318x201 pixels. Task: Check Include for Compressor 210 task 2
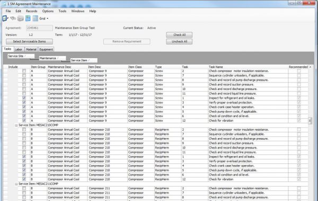[24, 130]
